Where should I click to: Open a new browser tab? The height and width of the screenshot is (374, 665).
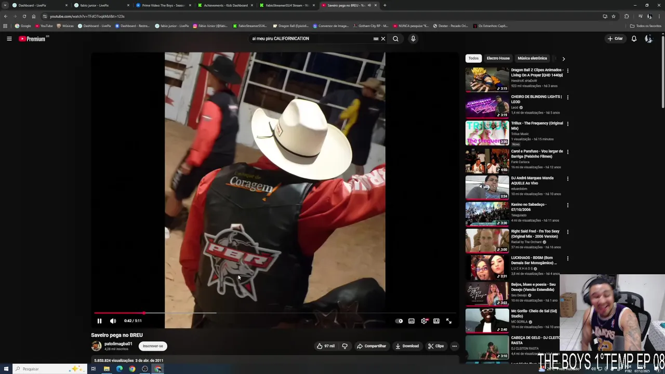pyautogui.click(x=384, y=5)
